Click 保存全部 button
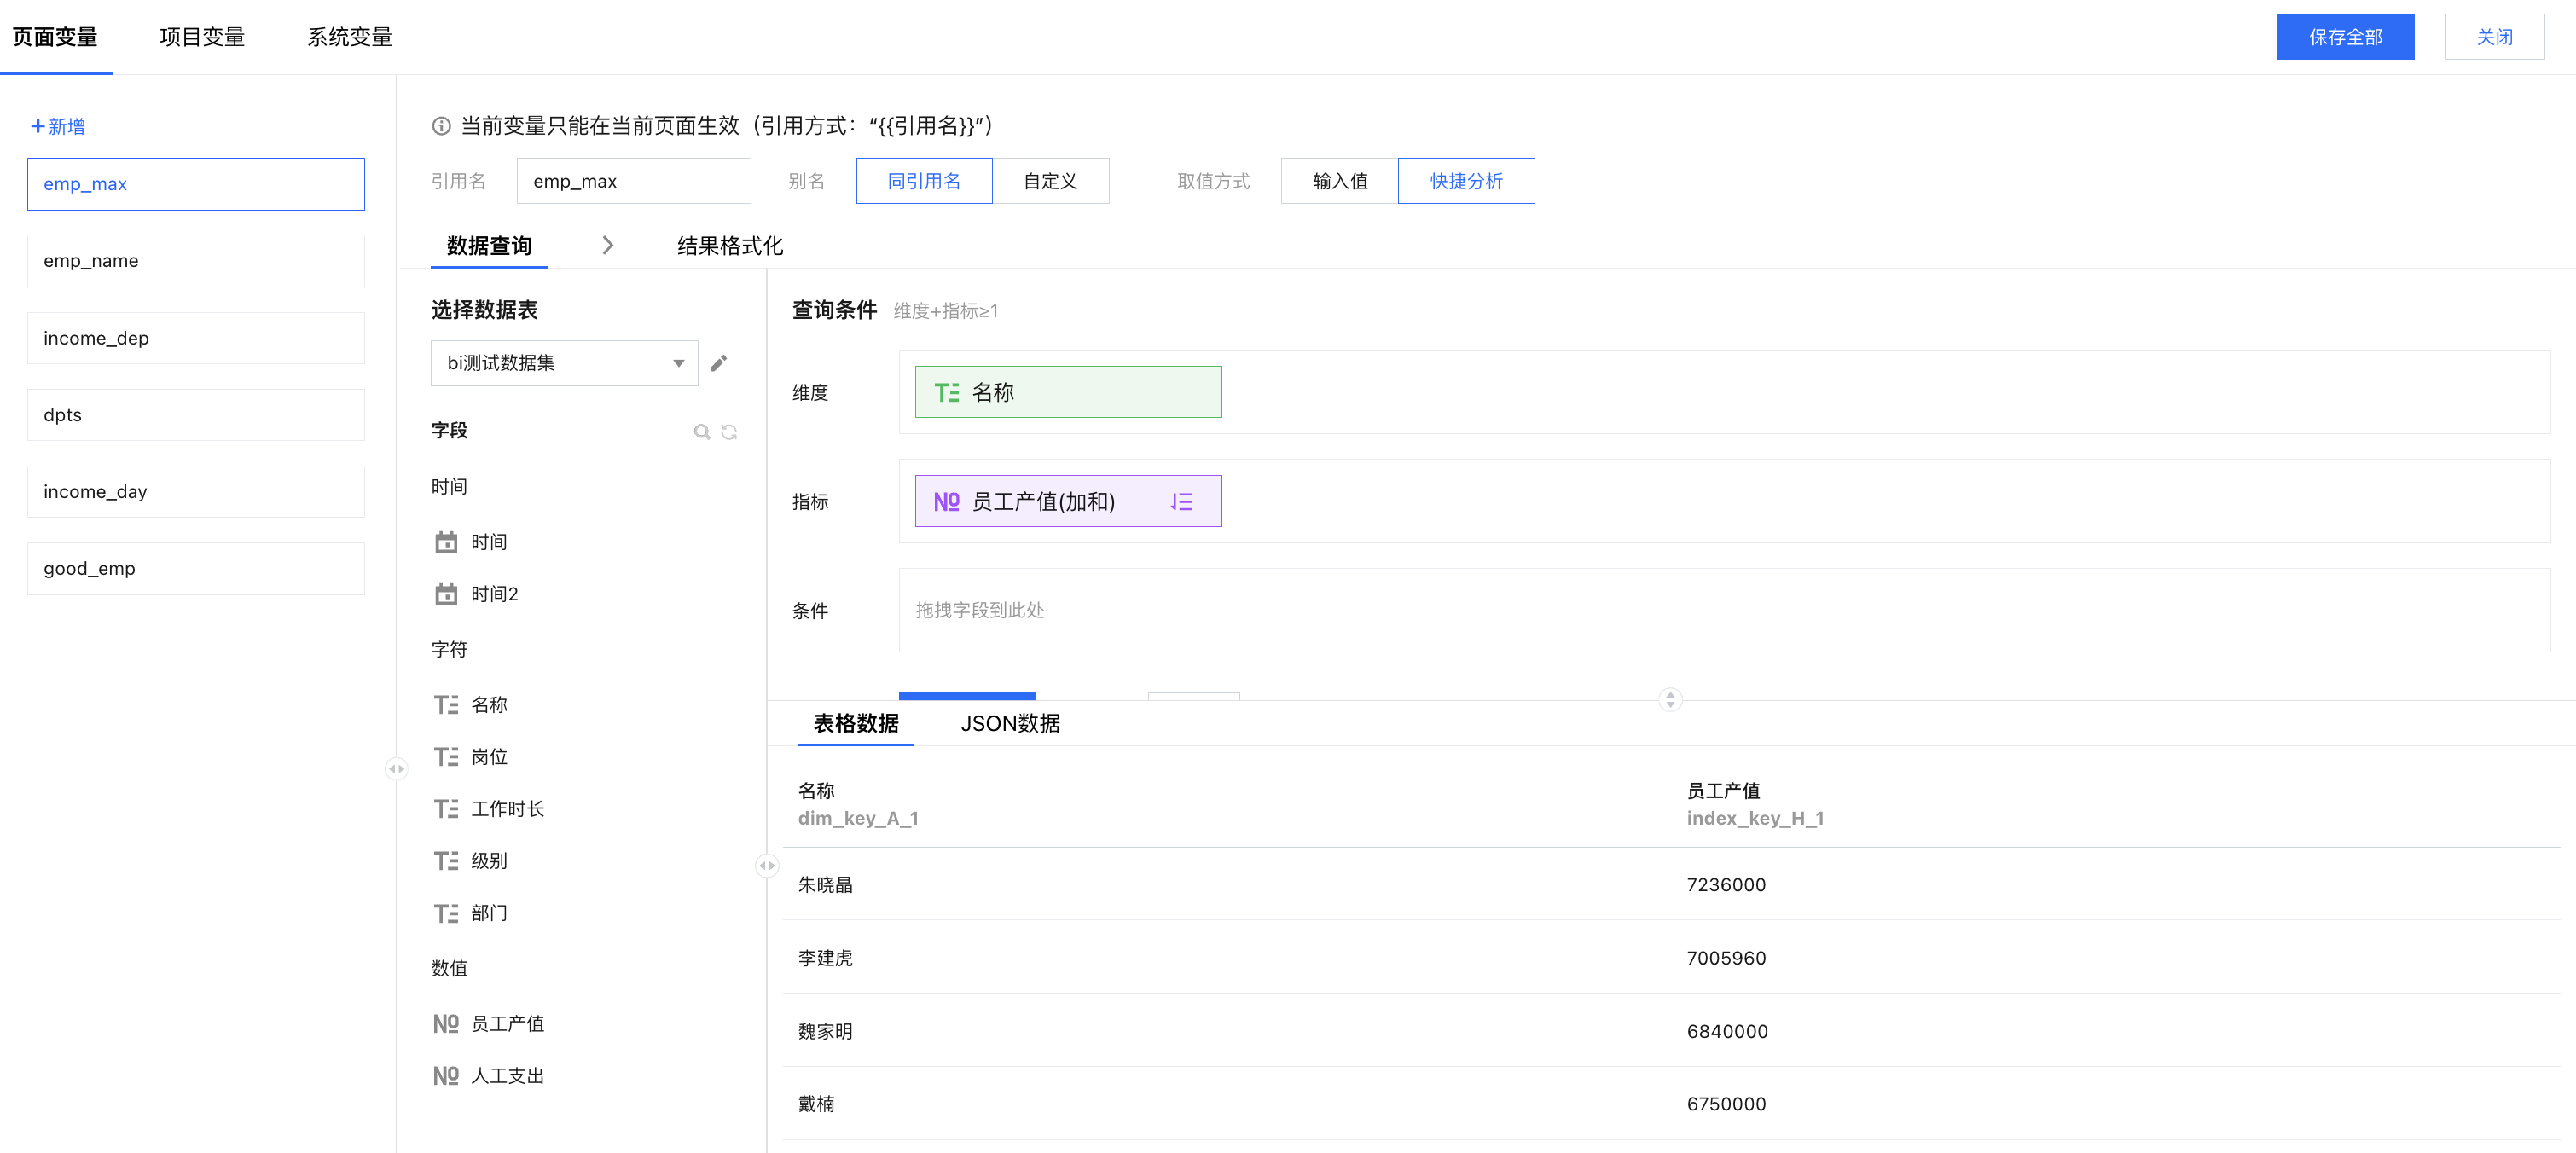 2345,37
